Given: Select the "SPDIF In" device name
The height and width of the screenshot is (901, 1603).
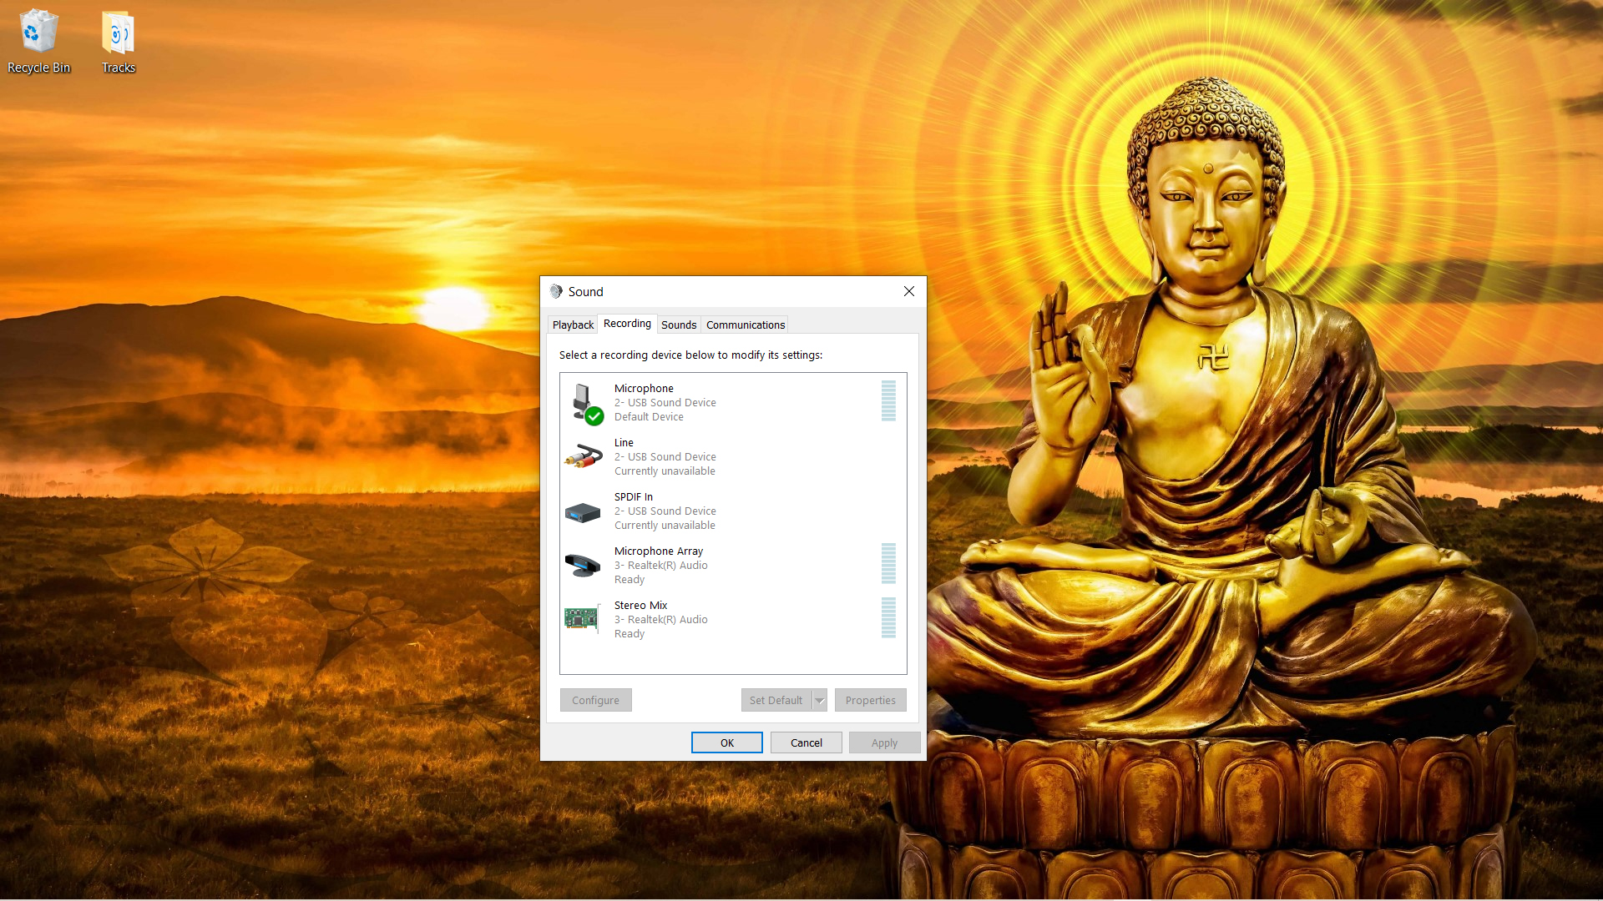Looking at the screenshot, I should tap(634, 496).
